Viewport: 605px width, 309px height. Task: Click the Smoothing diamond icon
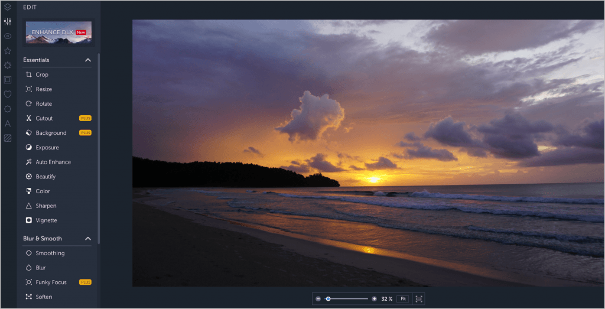pos(28,253)
